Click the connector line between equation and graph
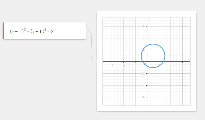This screenshot has width=205, height=120. 92,44
